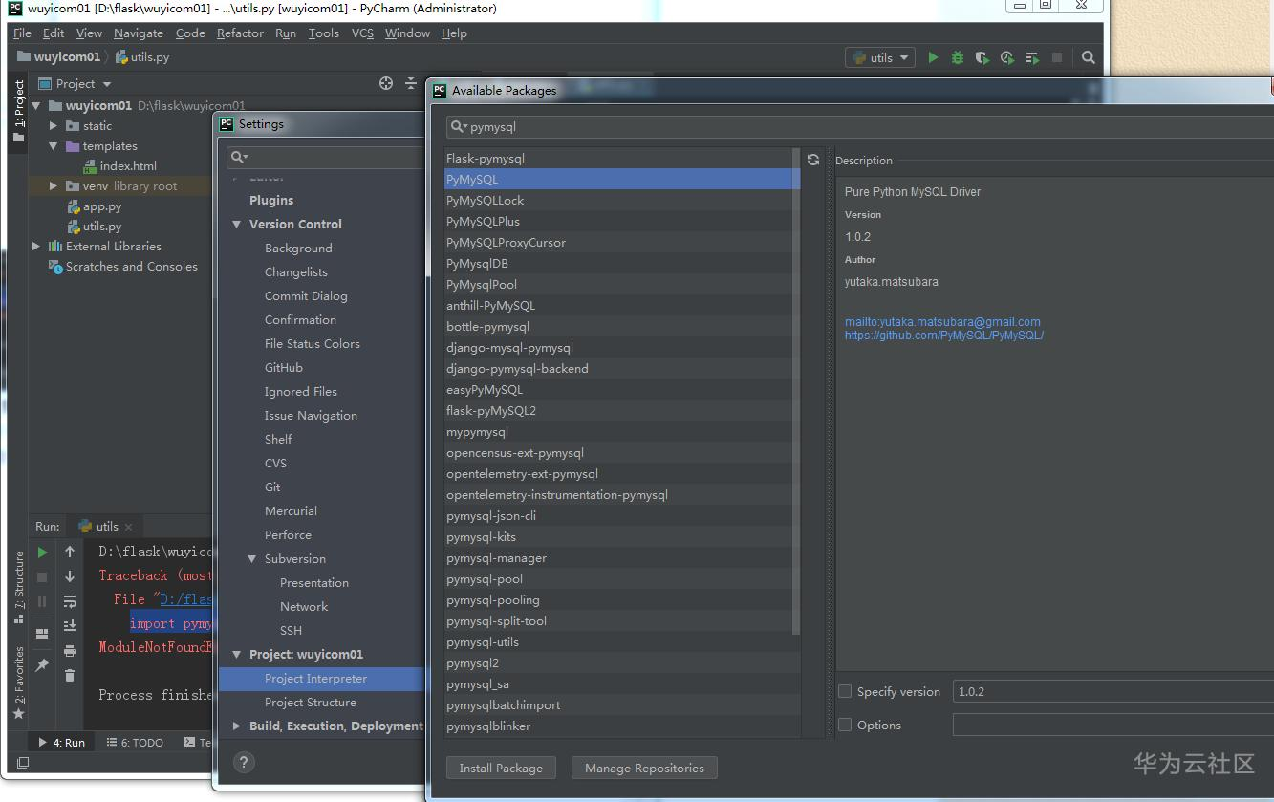Open the VCS menu
Screen dimensions: 1274x802
coord(362,33)
